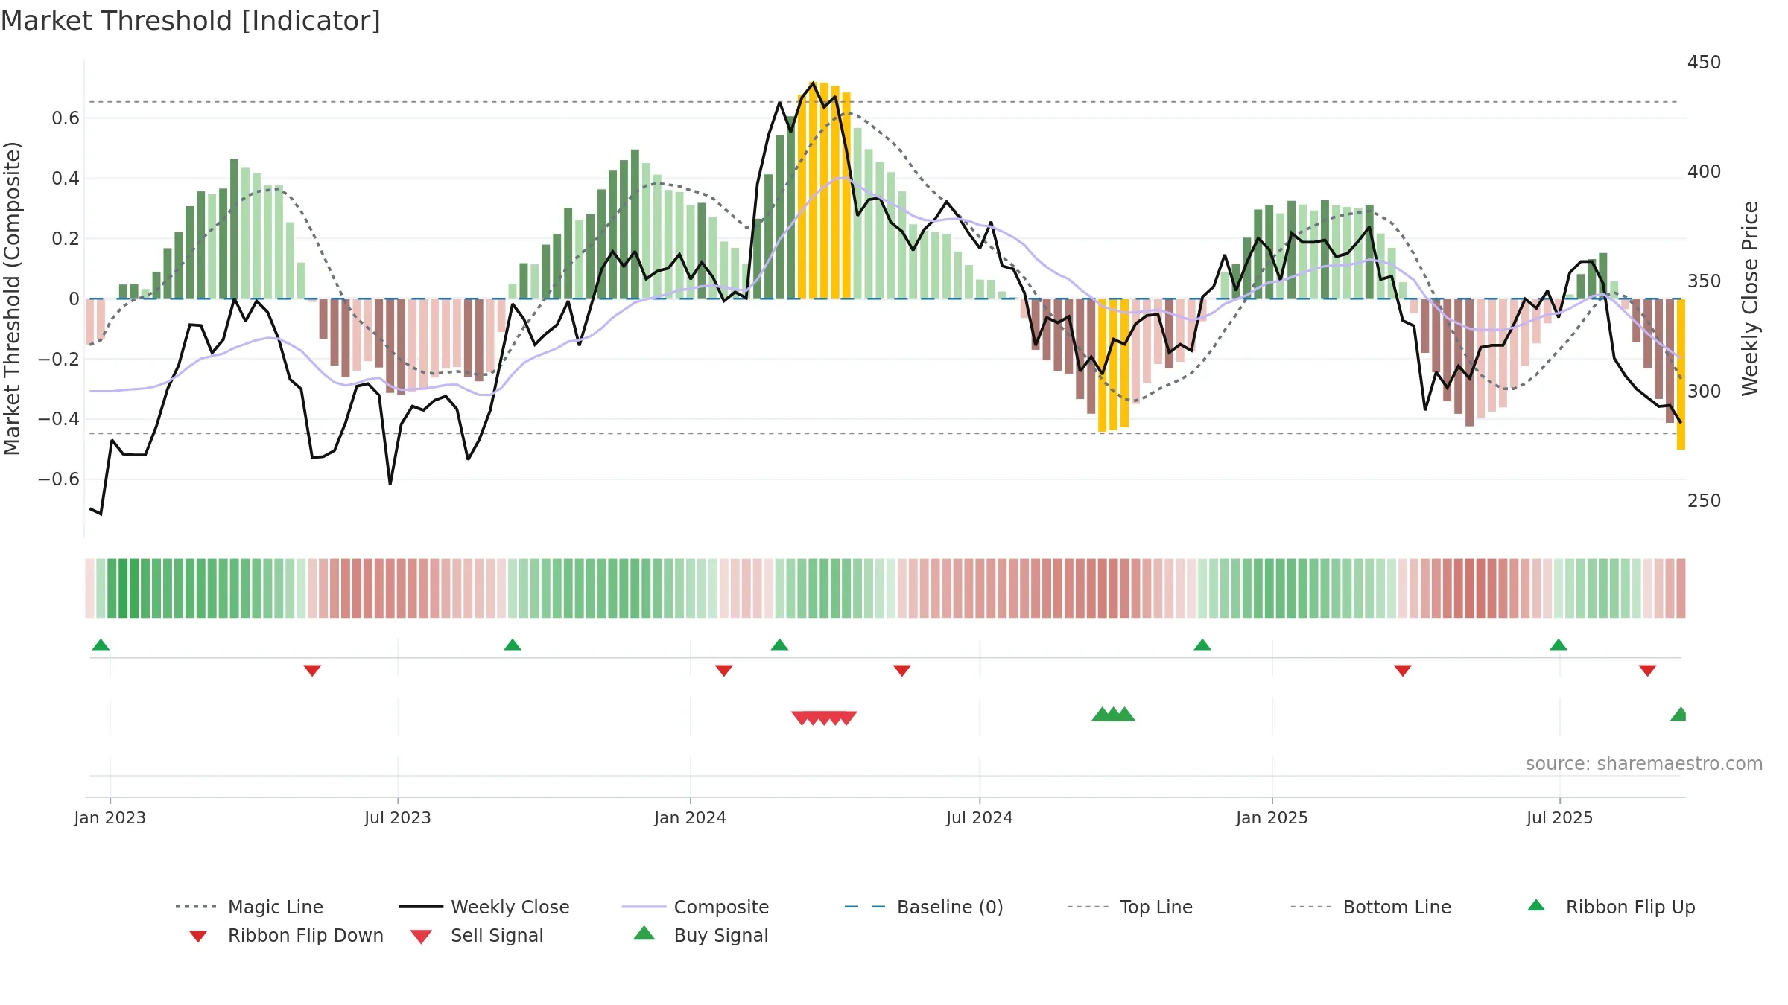Click the yellow trough bars in late 2024
This screenshot has width=1788, height=1005.
pyautogui.click(x=1114, y=365)
